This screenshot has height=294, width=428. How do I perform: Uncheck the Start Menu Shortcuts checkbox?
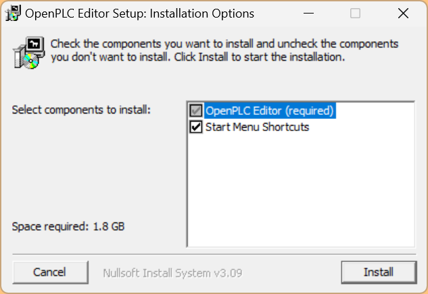(196, 126)
